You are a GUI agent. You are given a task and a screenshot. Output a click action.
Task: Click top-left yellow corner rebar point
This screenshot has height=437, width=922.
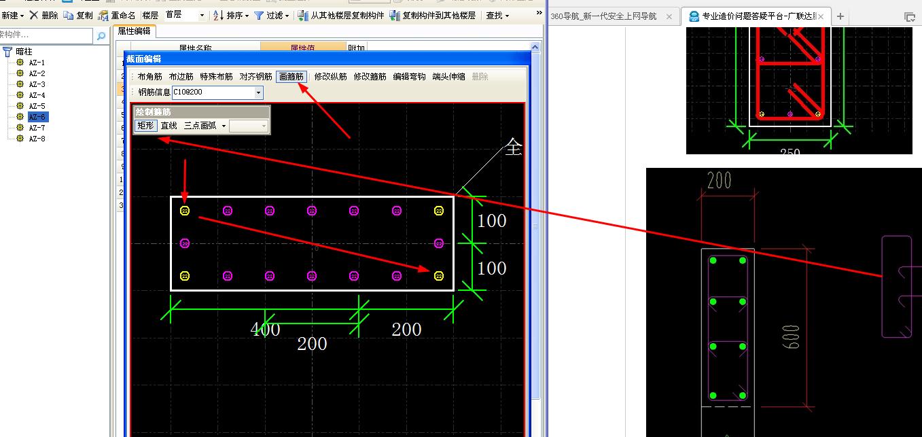point(185,211)
